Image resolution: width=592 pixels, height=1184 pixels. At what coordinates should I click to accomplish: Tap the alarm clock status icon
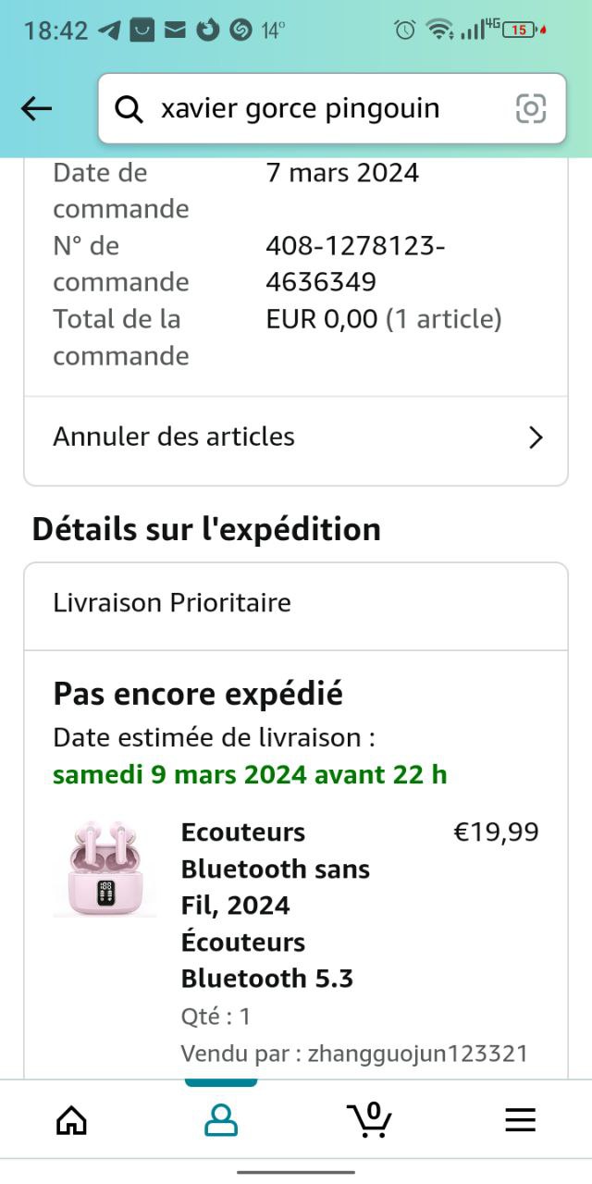(404, 30)
